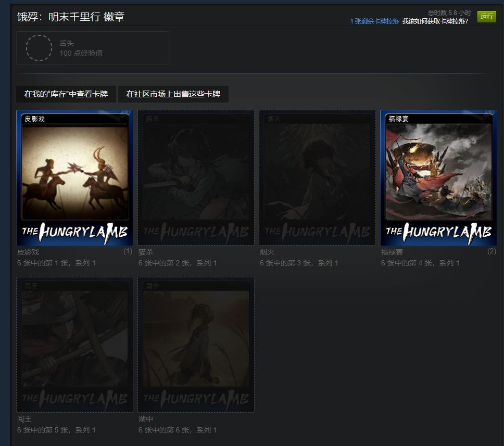
Task: Open 我该如何获取卡牌掉落? help link
Action: point(435,21)
